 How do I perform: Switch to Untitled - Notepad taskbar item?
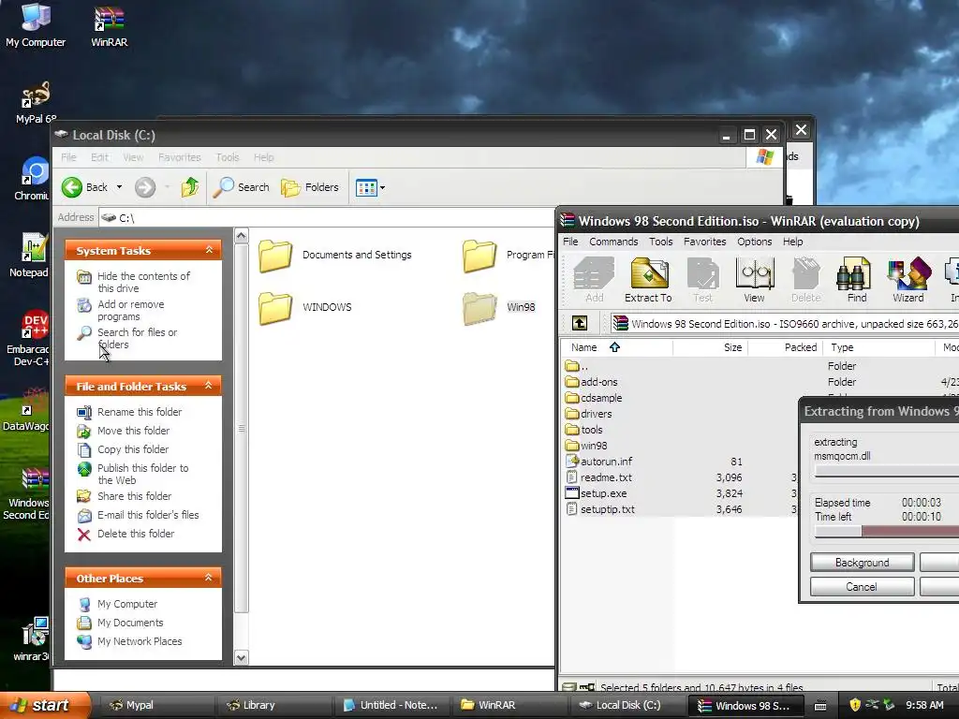click(x=391, y=705)
